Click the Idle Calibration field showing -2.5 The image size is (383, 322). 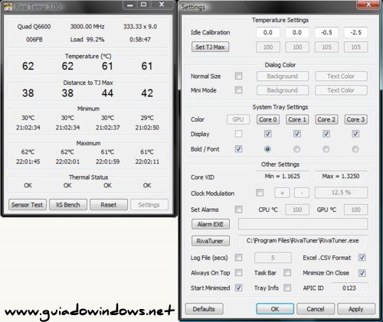(356, 33)
